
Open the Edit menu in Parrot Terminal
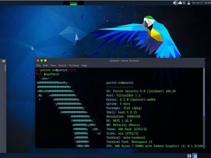(45, 65)
